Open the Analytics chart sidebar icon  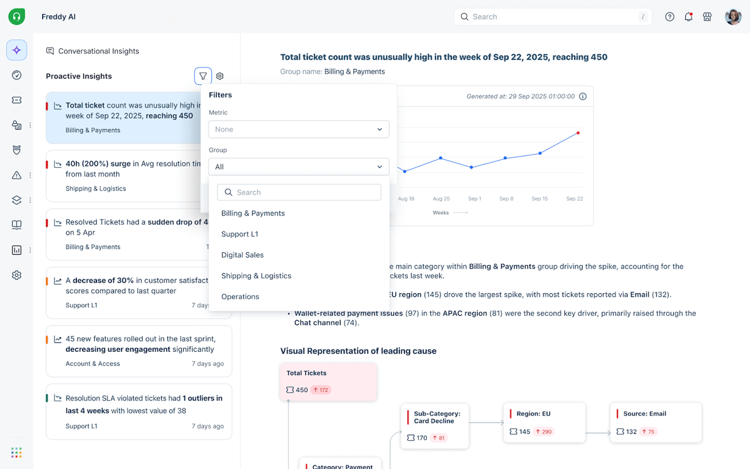coord(16,250)
